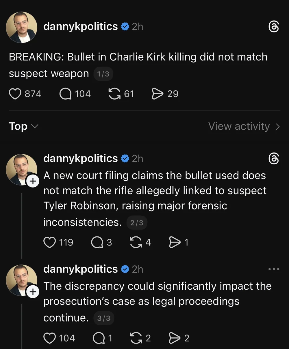Follow dannykpolitics via plus badge on 2/3 post

click(x=33, y=181)
